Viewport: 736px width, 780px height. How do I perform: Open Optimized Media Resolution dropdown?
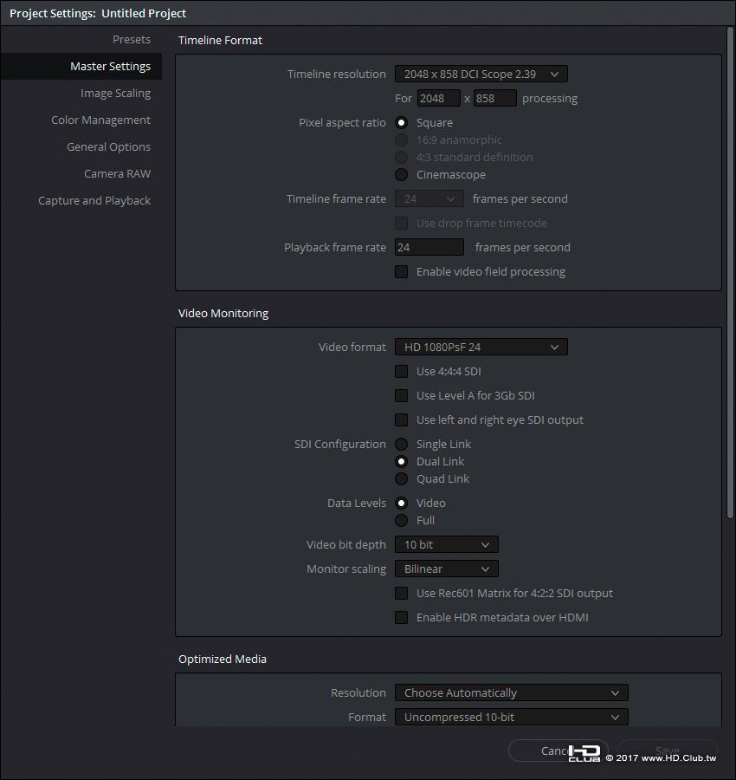pyautogui.click(x=512, y=693)
